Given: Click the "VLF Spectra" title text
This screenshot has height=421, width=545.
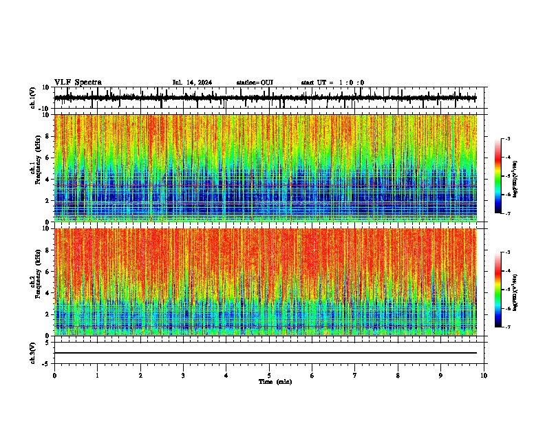Looking at the screenshot, I should pyautogui.click(x=78, y=83).
